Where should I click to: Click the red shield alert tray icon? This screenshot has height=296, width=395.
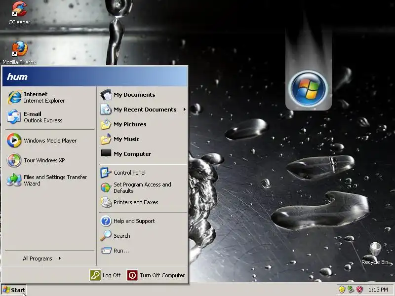(x=360, y=290)
